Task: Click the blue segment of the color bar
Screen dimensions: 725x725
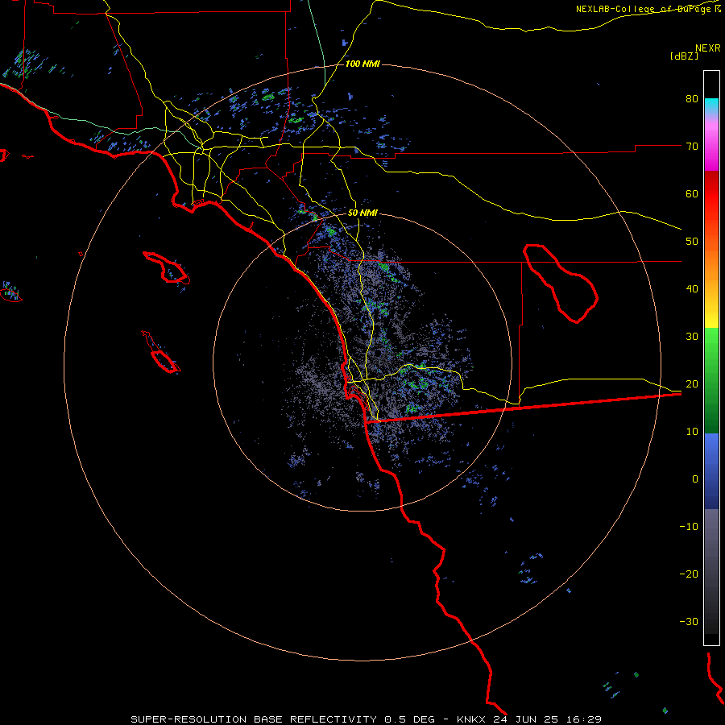Action: coord(711,471)
